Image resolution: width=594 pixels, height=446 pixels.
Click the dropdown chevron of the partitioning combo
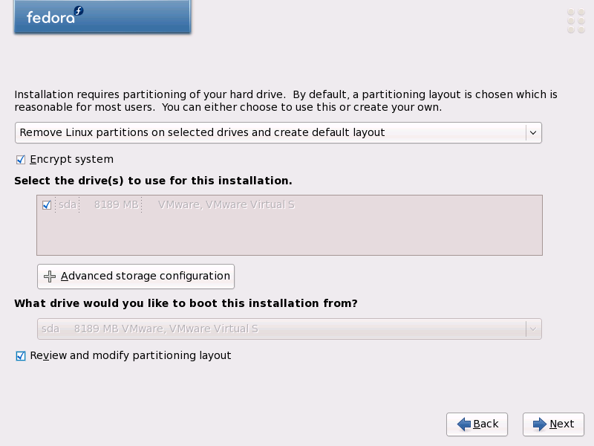point(532,132)
